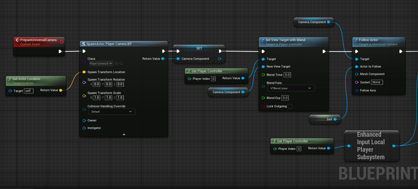Click the SET node exec input pin
This screenshot has width=418, height=189.
pos(178,51)
